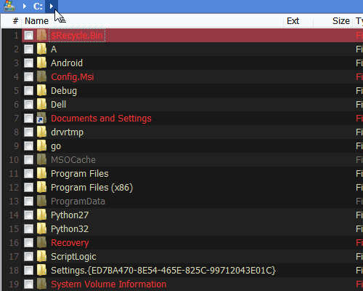Image resolution: width=363 pixels, height=291 pixels.
Task: Tick the Program Files checkbox
Action: click(28, 174)
